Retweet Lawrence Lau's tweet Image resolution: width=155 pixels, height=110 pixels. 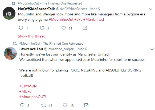click(x=44, y=105)
